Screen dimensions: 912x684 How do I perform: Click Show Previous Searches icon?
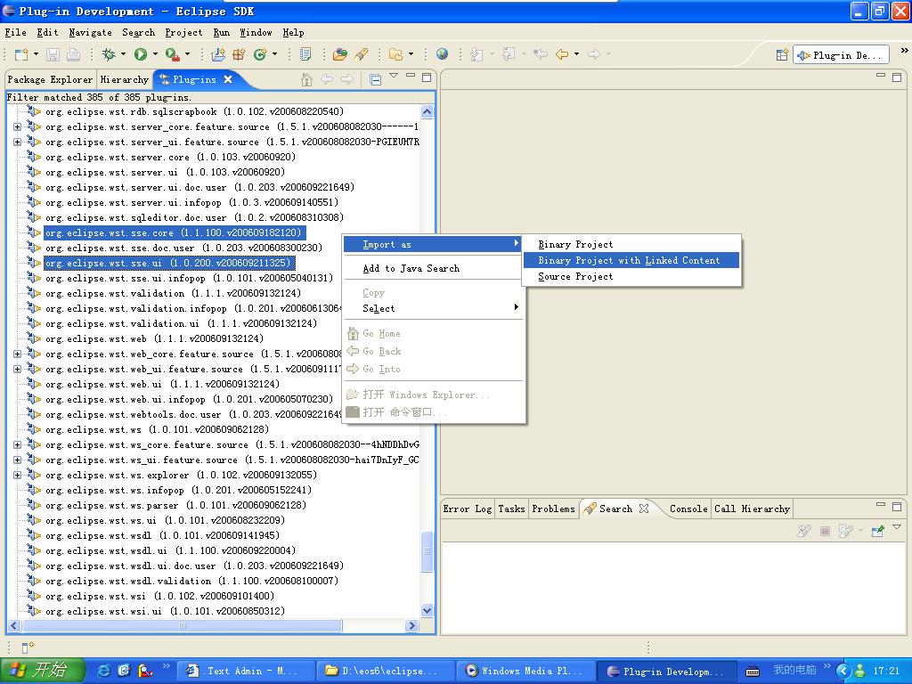point(846,531)
